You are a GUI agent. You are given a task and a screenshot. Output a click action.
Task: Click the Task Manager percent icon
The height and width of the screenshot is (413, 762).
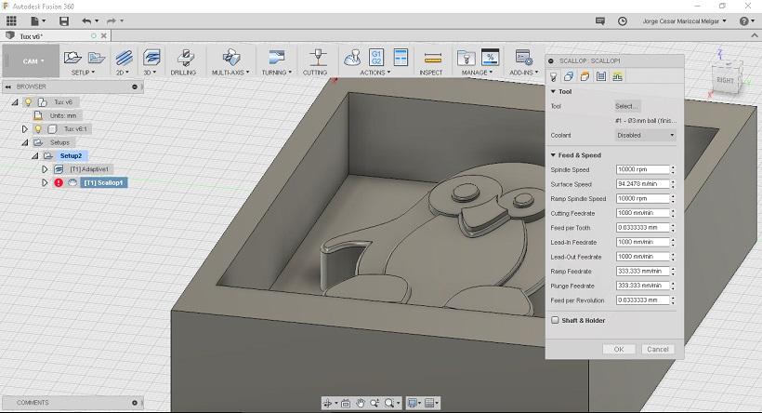tap(490, 58)
